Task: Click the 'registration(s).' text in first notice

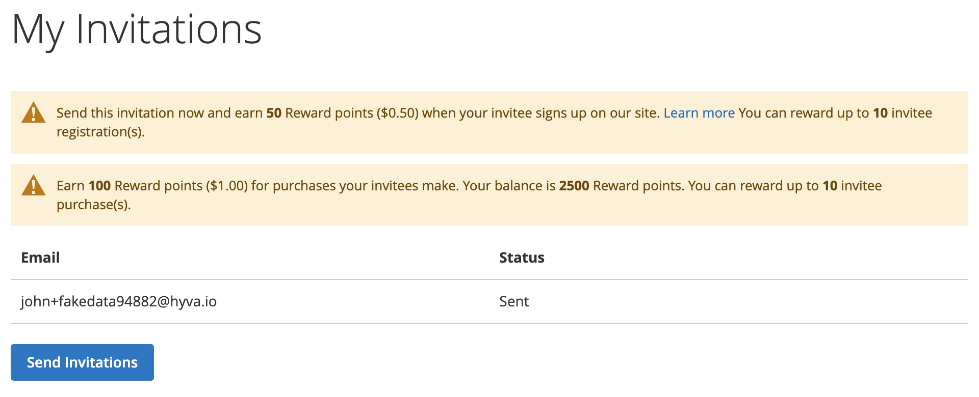Action: [x=100, y=132]
